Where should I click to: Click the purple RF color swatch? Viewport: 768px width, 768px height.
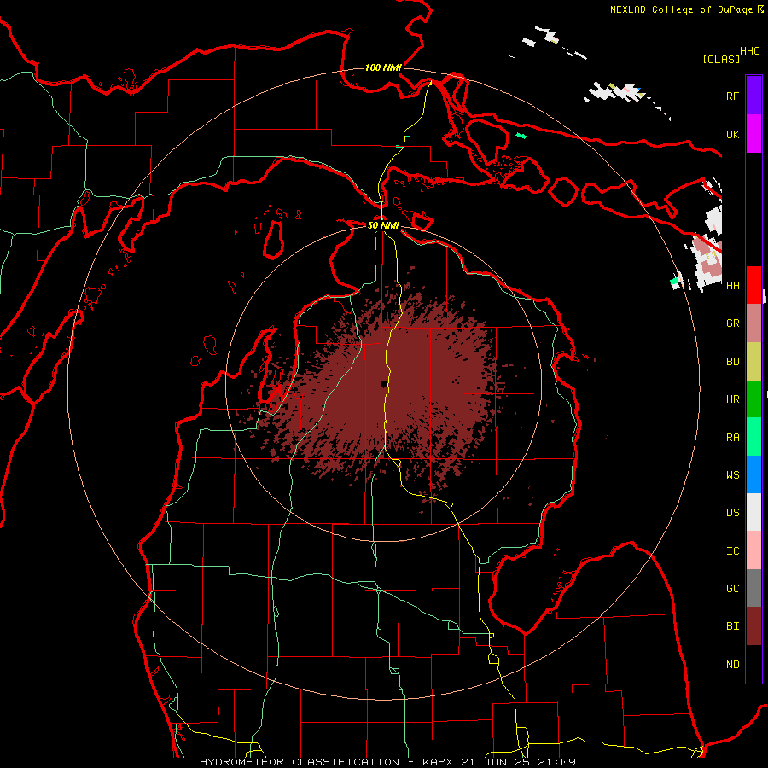pyautogui.click(x=753, y=96)
